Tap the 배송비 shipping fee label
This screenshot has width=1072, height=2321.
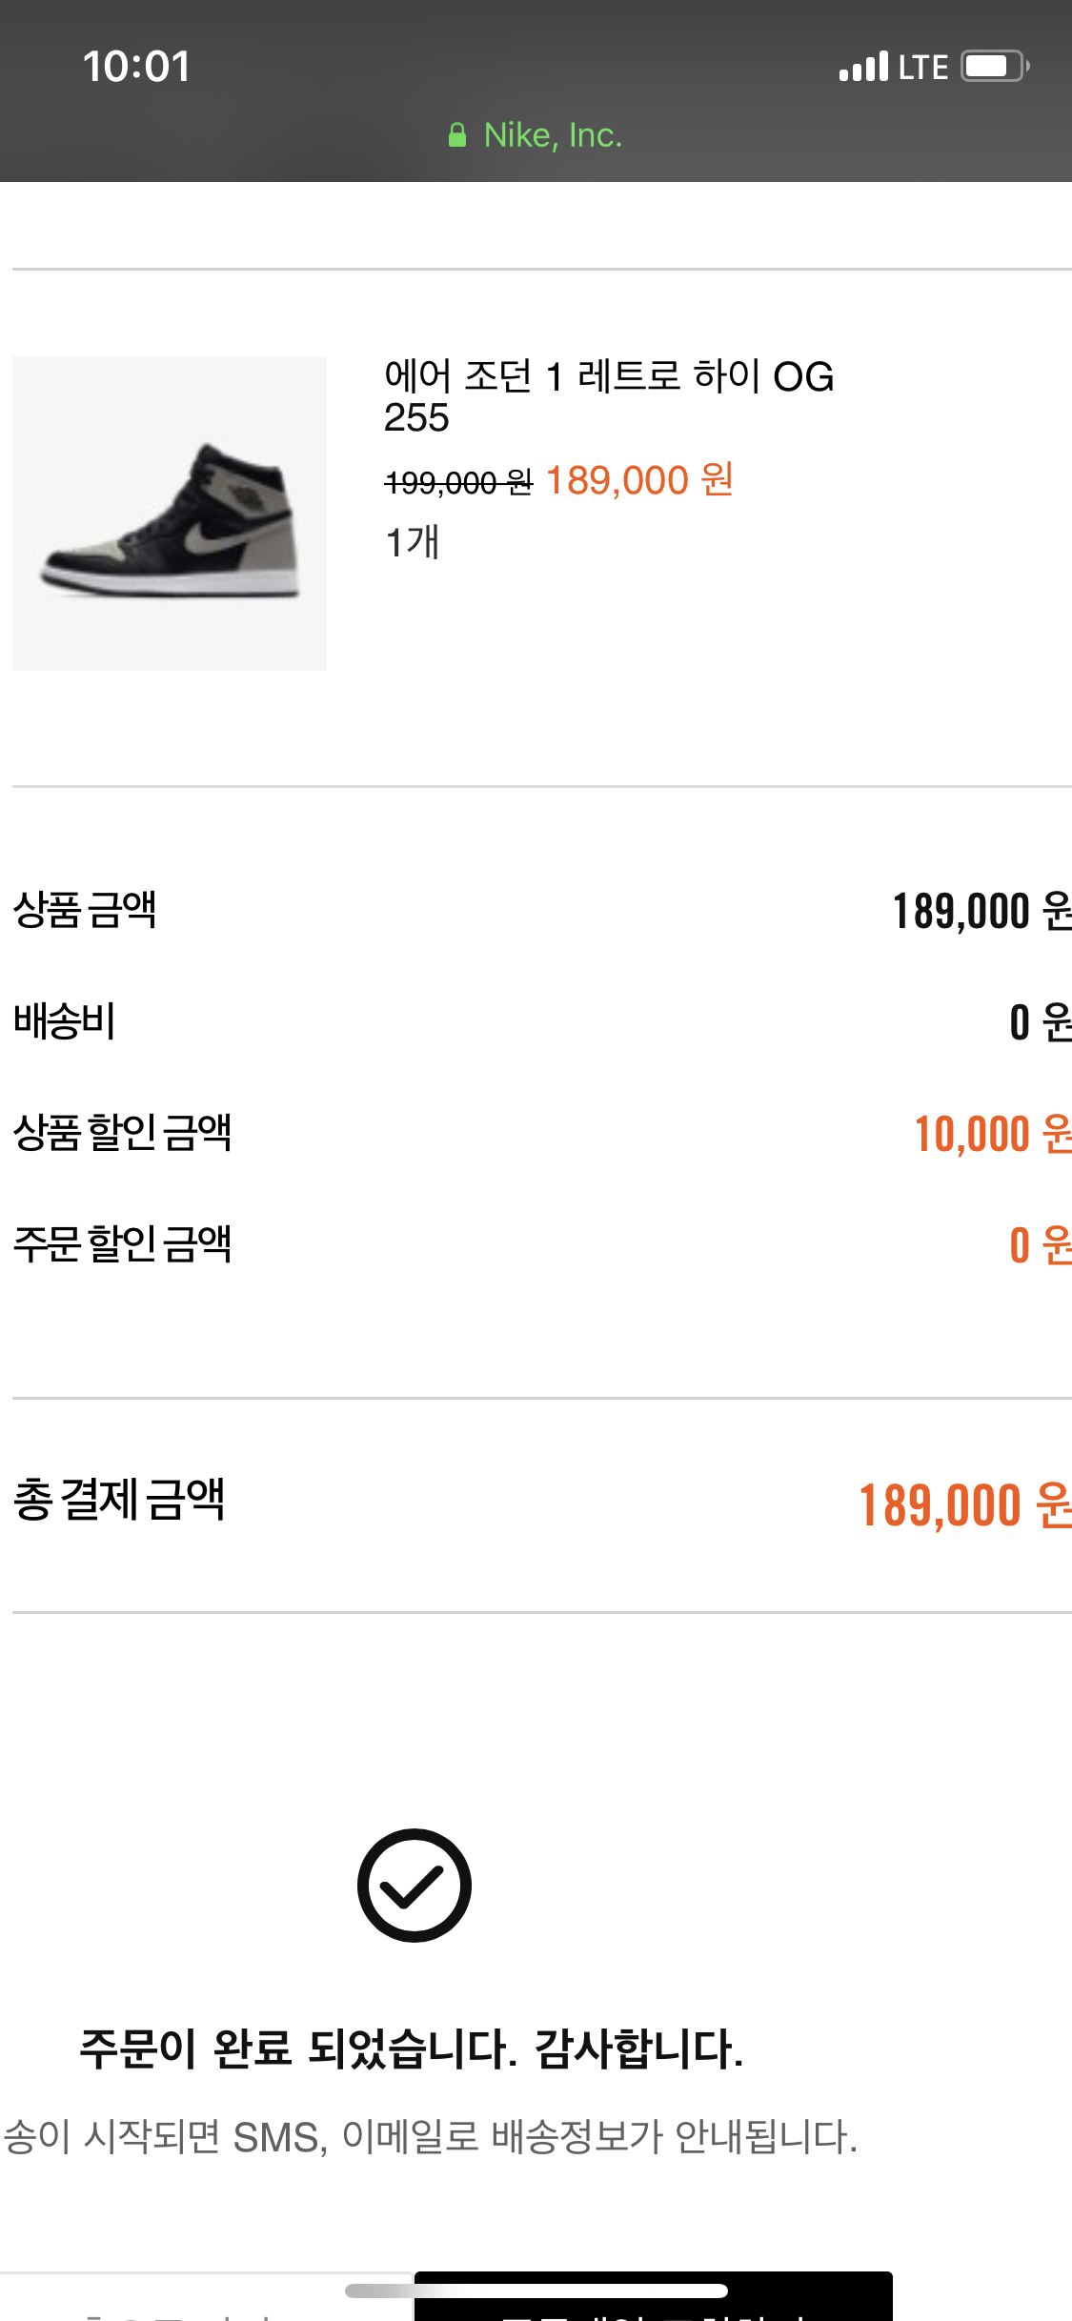(65, 1021)
